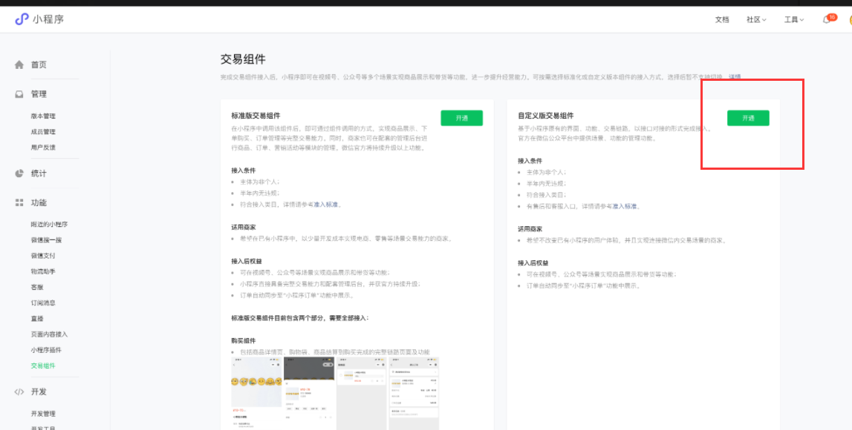The height and width of the screenshot is (430, 852).
Task: Expand the 工具 dropdown menu
Action: point(793,20)
